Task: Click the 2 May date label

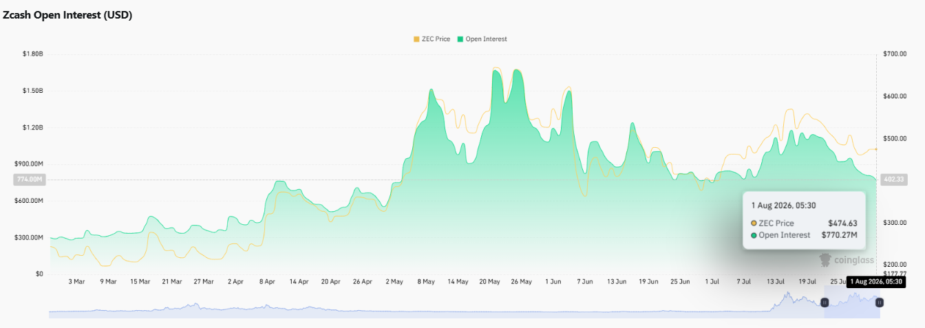Action: point(394,282)
